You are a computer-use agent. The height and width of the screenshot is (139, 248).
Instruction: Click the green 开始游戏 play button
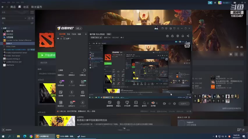pos(47,55)
